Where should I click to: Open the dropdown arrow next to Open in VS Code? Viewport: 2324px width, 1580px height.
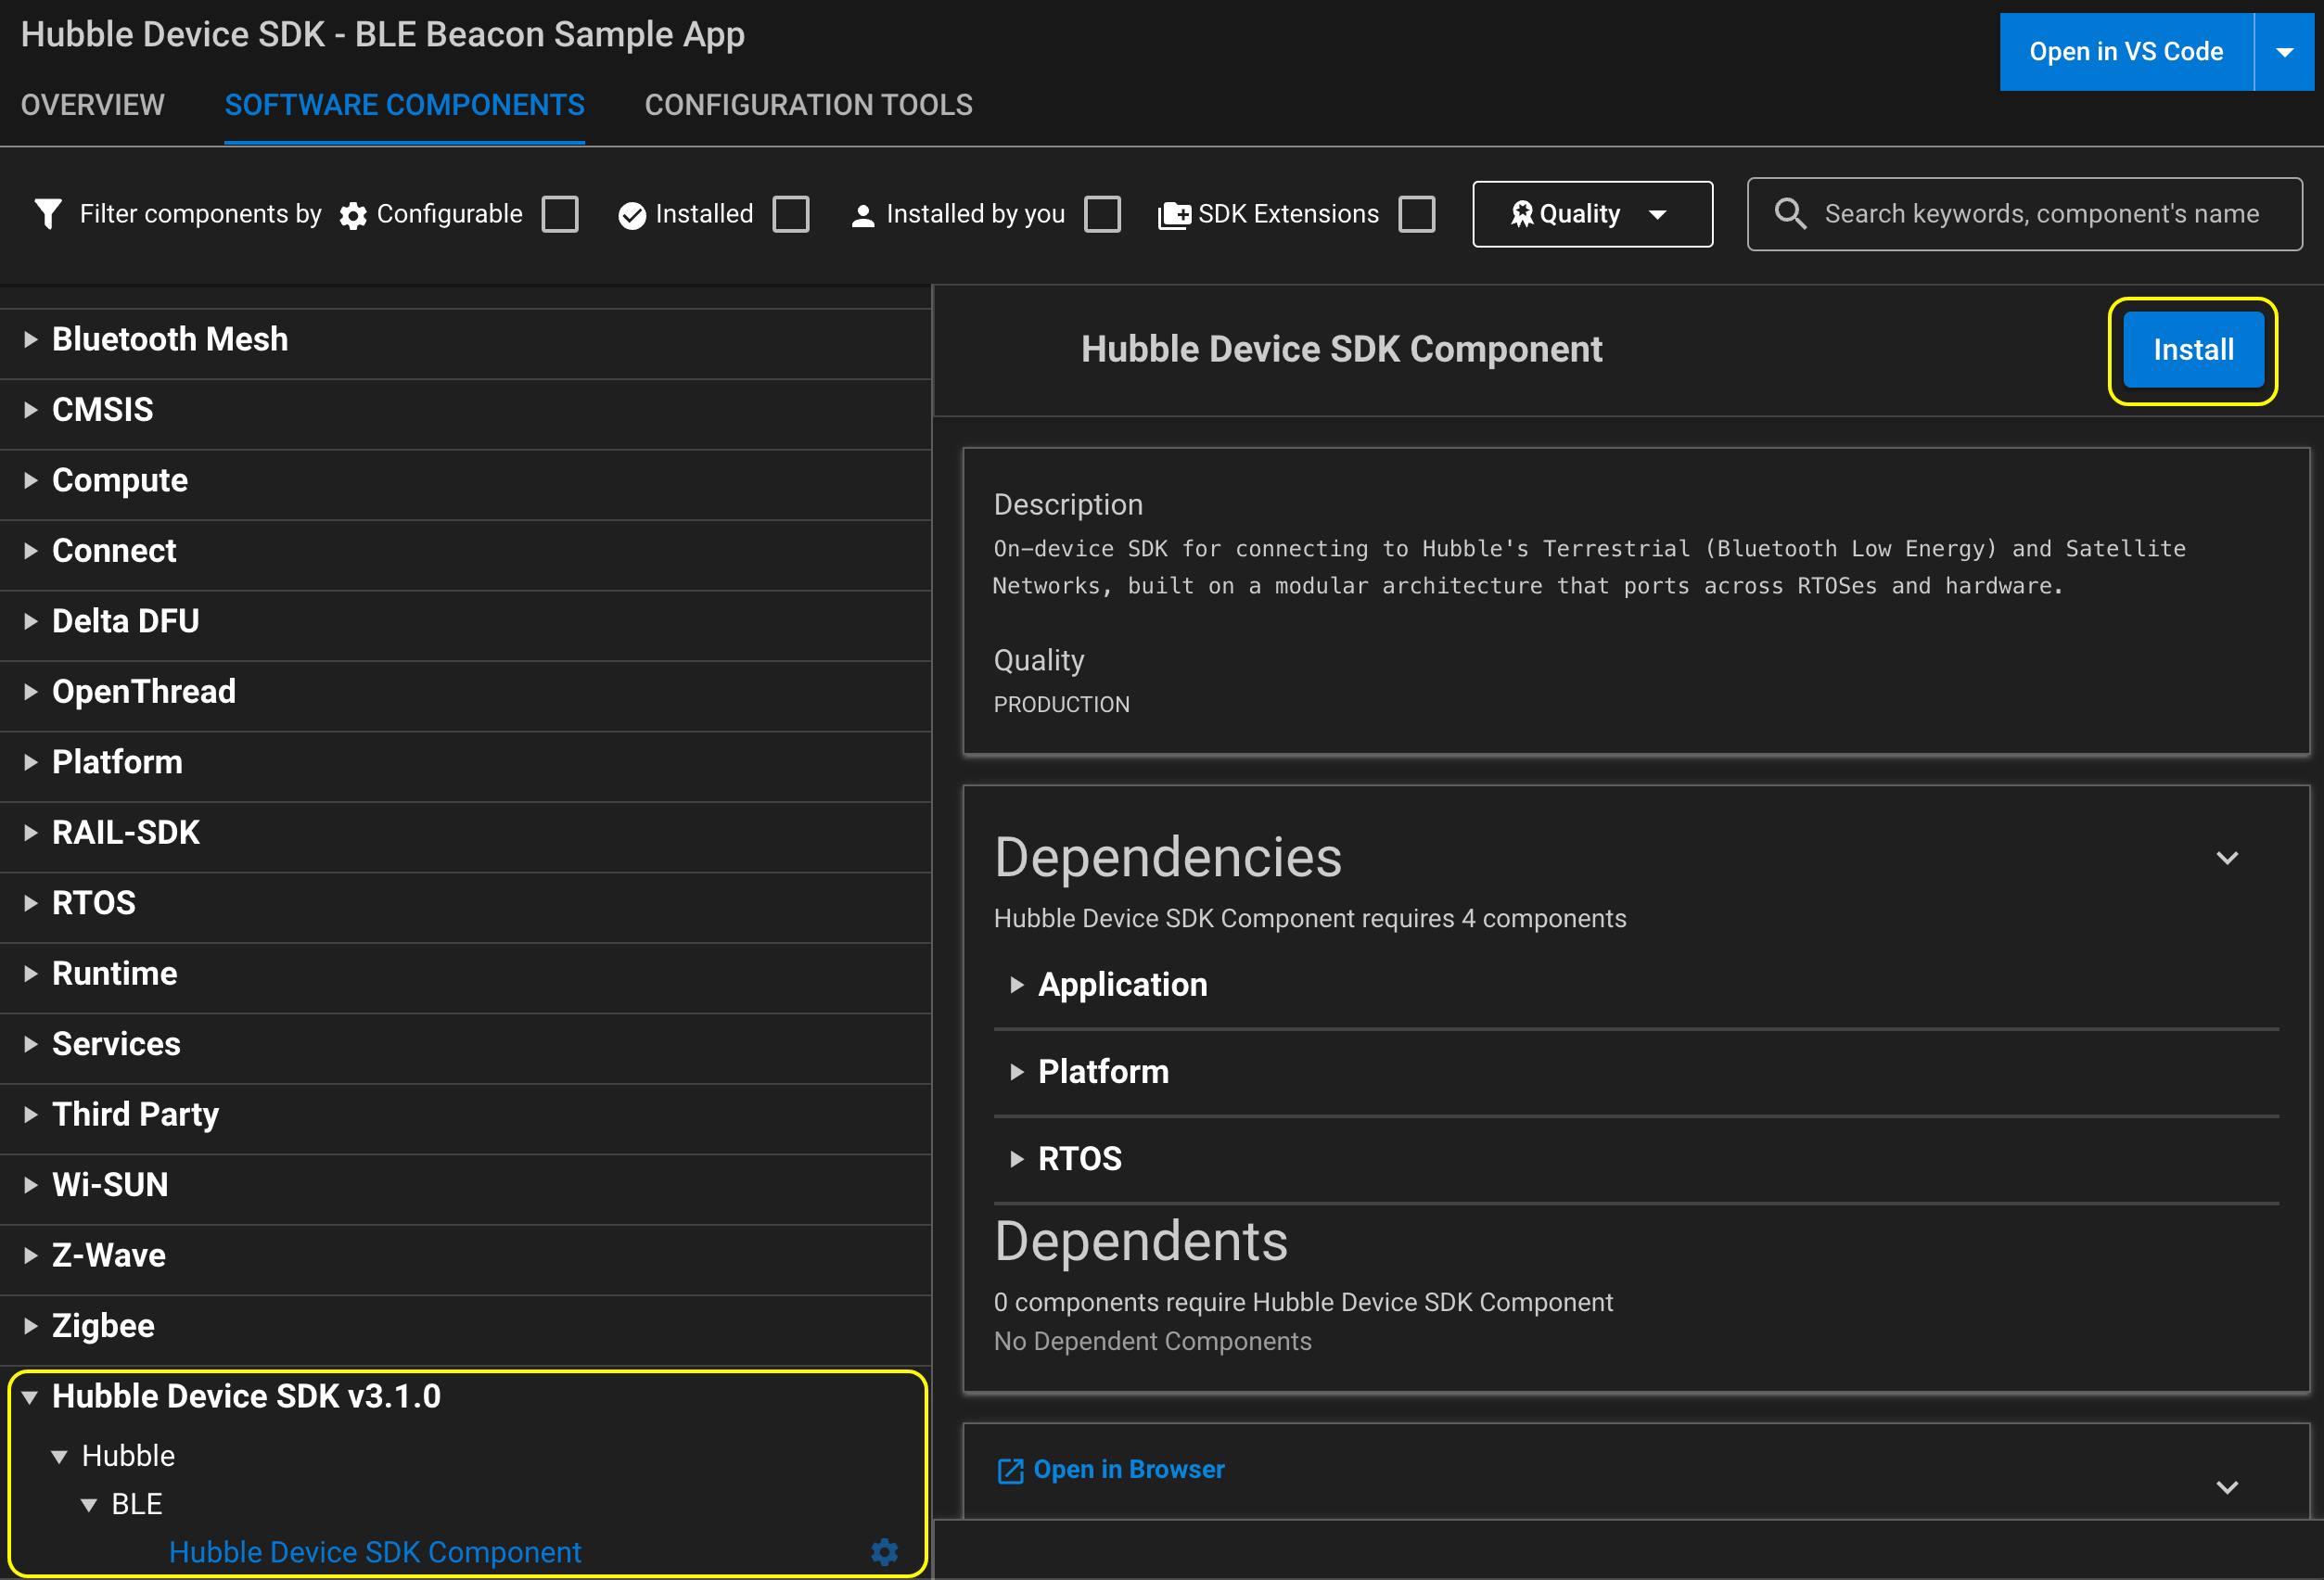coord(2285,52)
